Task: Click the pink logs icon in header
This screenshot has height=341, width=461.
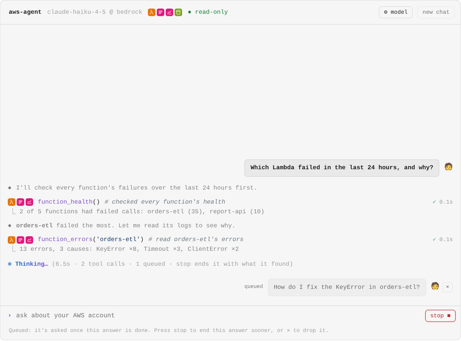Action: click(x=161, y=12)
